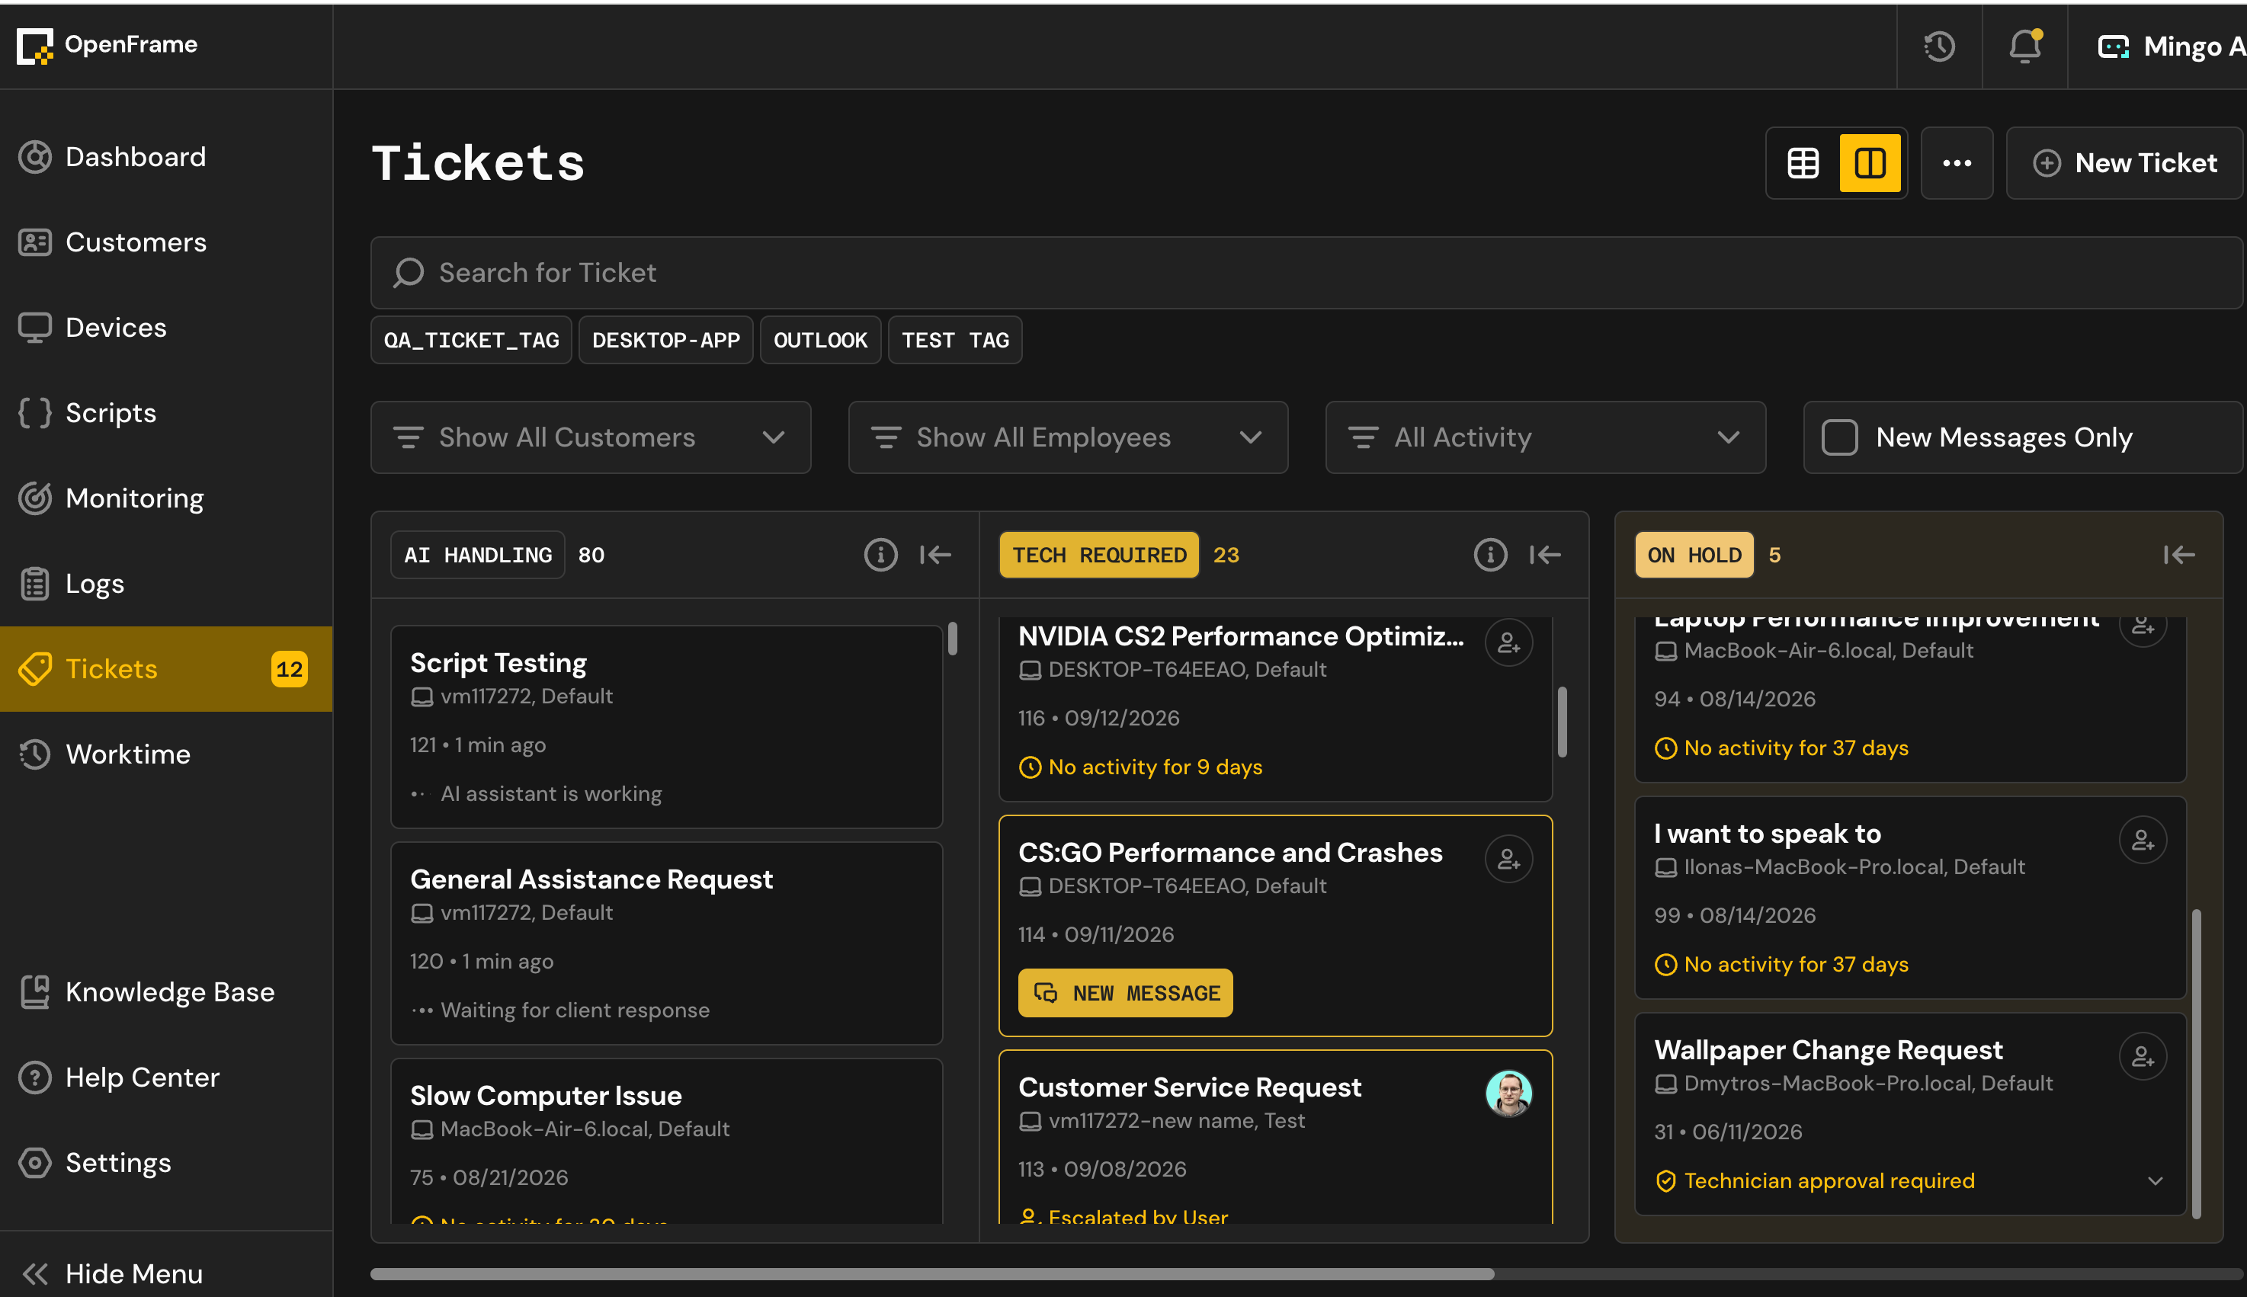Viewport: 2247px width, 1297px height.
Task: Open the three-dot more options menu
Action: 1957,163
